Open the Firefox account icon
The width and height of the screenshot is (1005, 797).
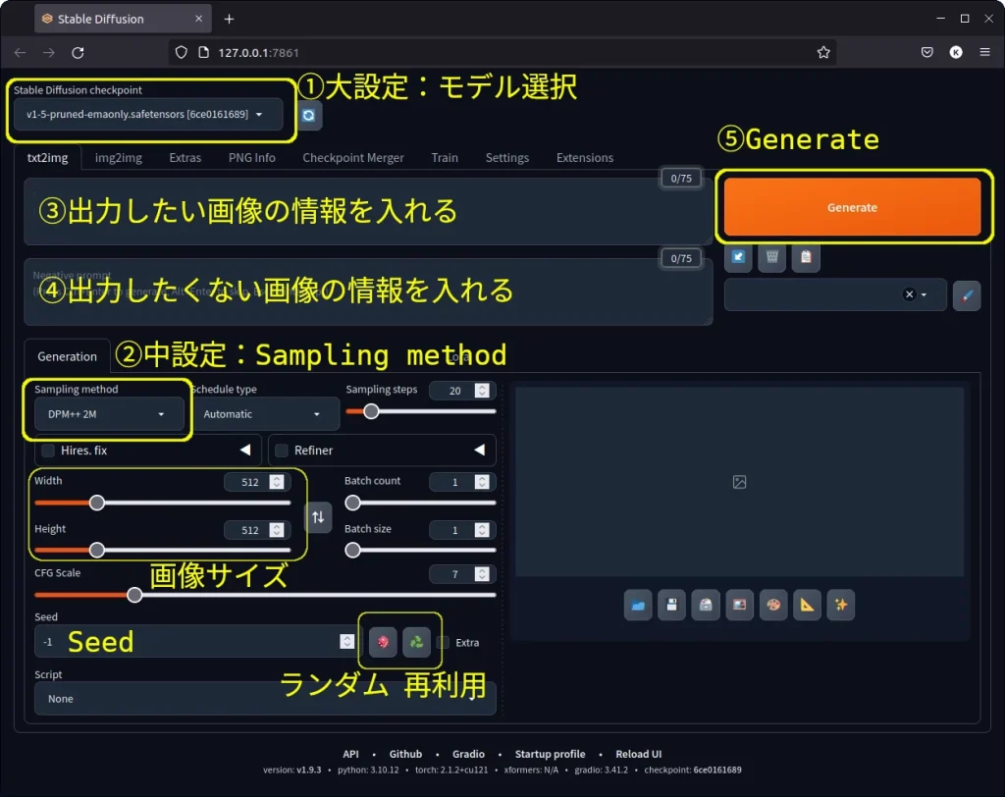(x=956, y=53)
